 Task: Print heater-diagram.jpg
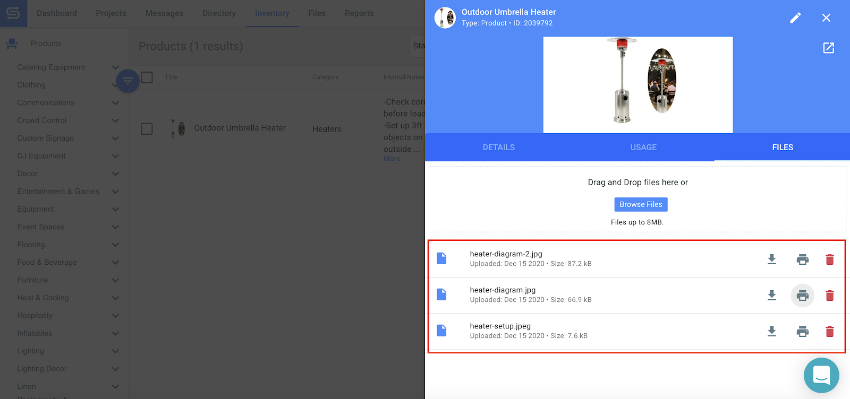[x=803, y=296]
